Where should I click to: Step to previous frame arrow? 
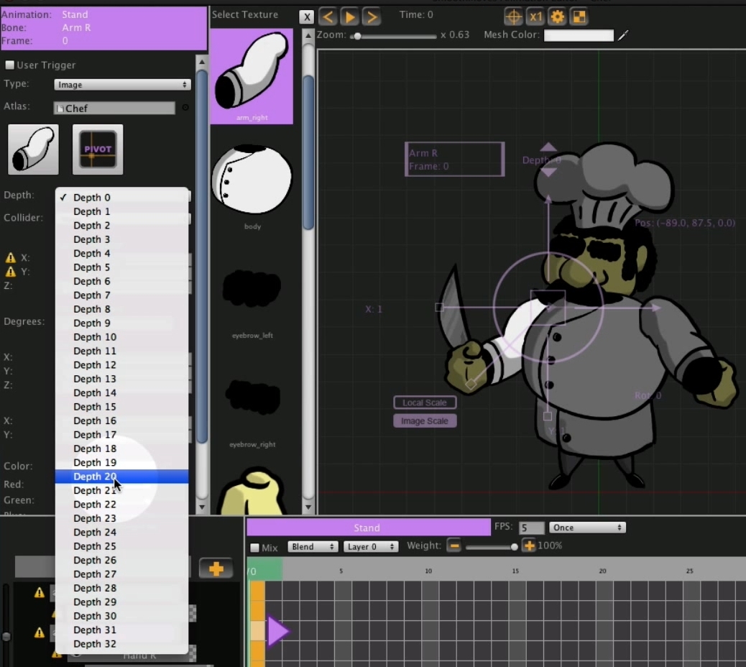coord(328,17)
